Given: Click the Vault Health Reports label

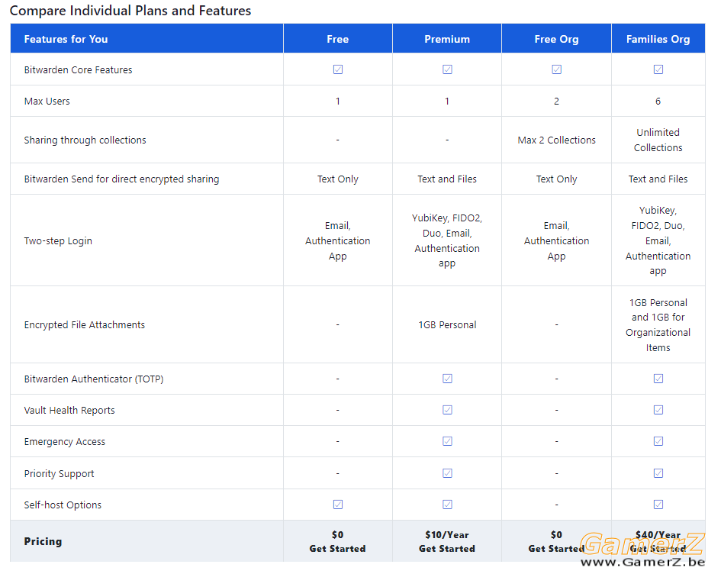Looking at the screenshot, I should click(x=69, y=410).
